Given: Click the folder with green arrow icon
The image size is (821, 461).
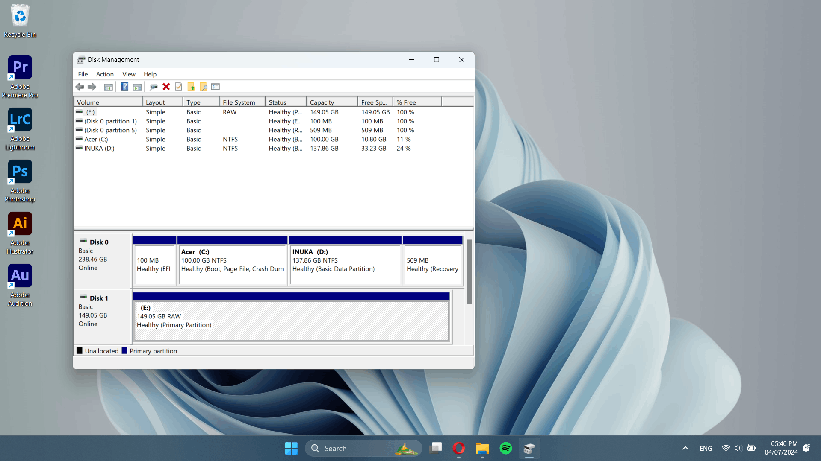Looking at the screenshot, I should click(x=191, y=87).
